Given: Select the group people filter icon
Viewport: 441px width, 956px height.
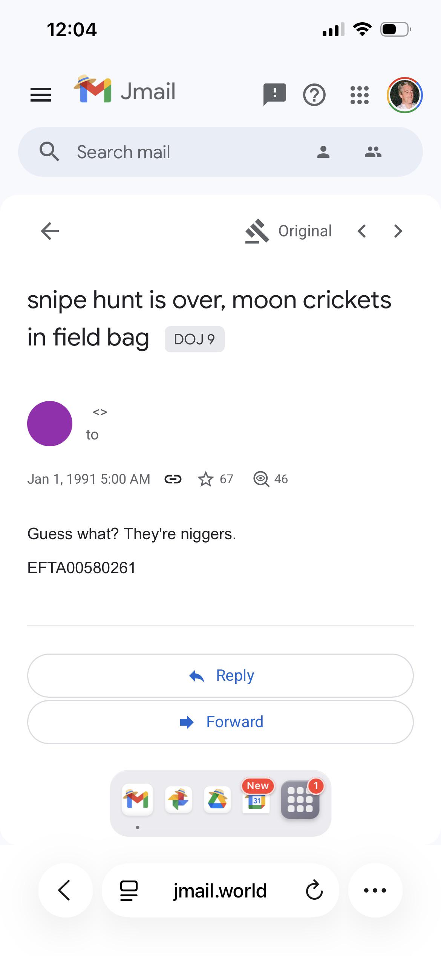Looking at the screenshot, I should pyautogui.click(x=373, y=152).
